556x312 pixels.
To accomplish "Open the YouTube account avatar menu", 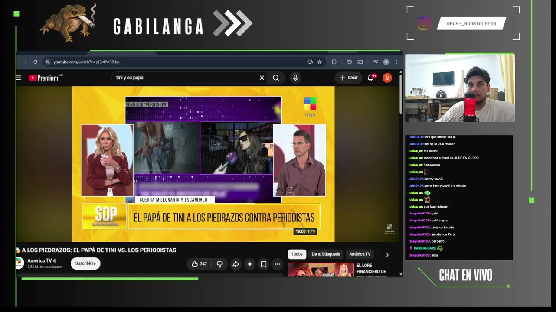I will (387, 78).
